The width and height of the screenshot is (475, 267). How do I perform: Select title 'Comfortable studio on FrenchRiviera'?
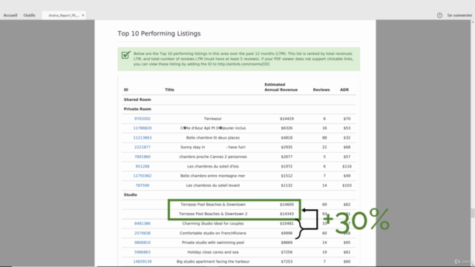(x=213, y=233)
